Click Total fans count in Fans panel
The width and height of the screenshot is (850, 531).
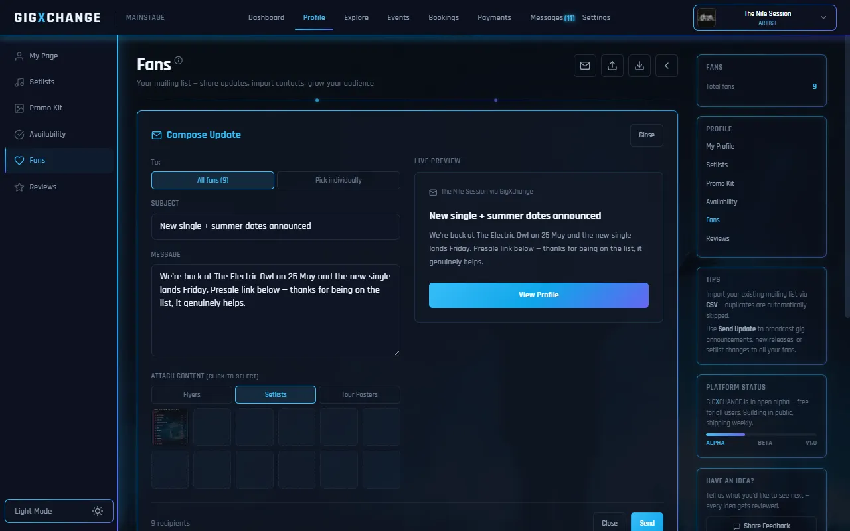[x=815, y=86]
